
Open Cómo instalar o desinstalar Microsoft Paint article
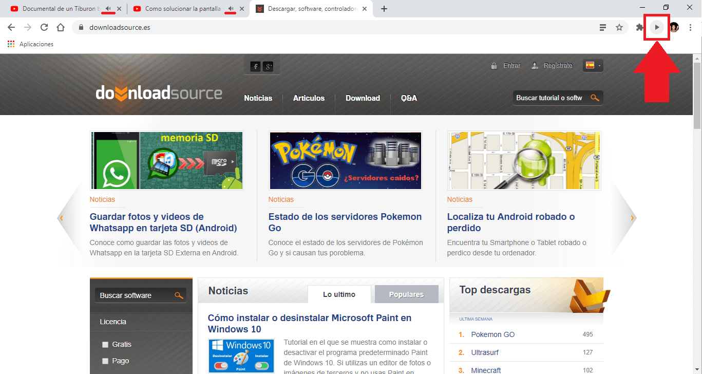coord(310,324)
